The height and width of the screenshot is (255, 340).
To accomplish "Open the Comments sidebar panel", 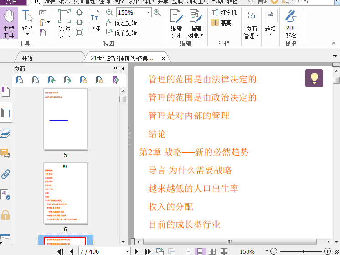I will pyautogui.click(x=5, y=153).
